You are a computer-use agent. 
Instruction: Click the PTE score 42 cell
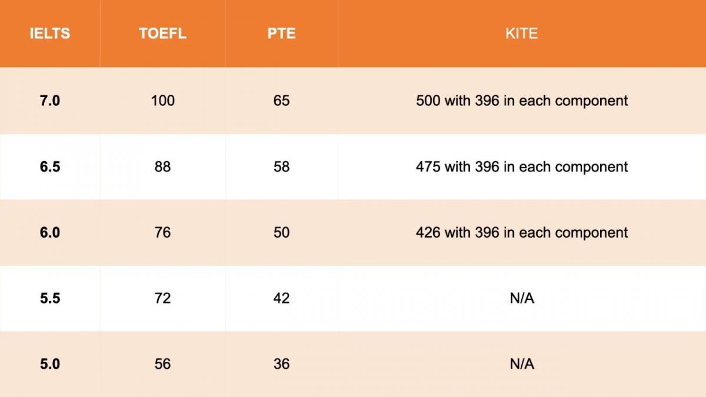281,298
